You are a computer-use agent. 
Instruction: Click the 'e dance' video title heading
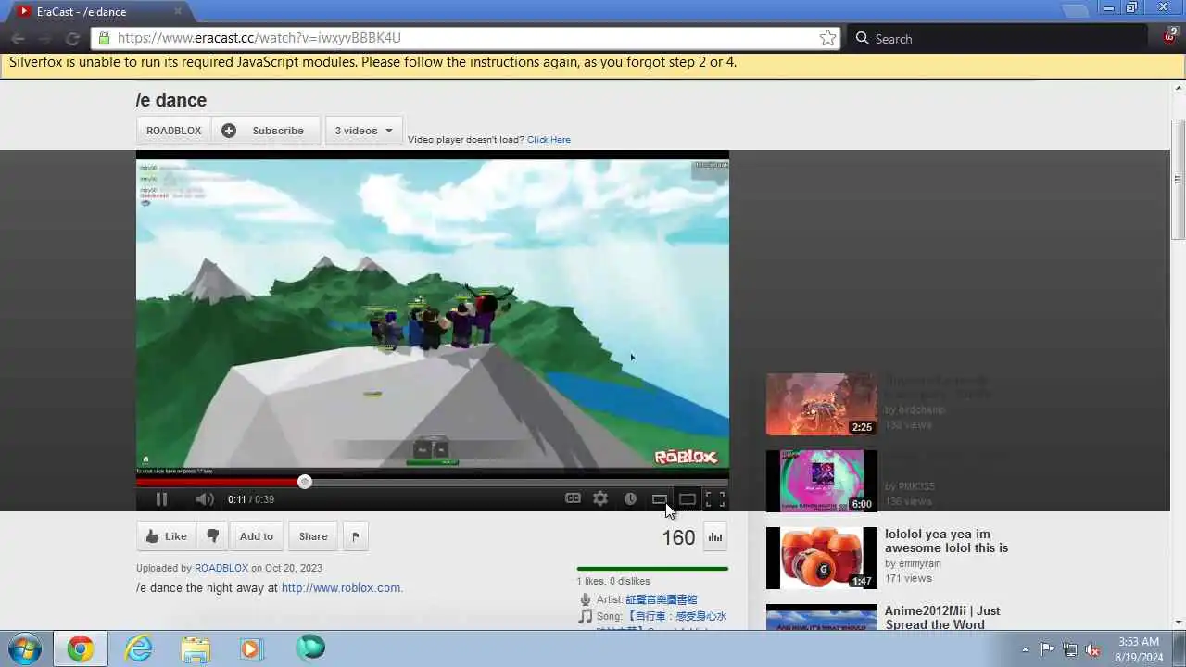pyautogui.click(x=171, y=100)
